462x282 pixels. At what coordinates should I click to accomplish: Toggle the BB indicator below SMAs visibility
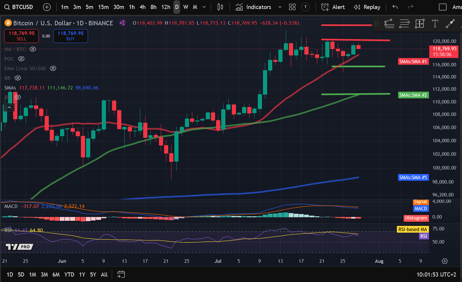click(x=18, y=97)
